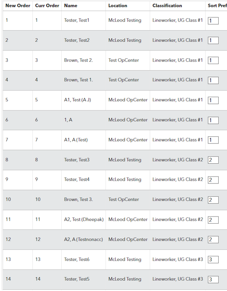
Task: Click Sort Pref field for Tester, Test1
Action: 213,21
